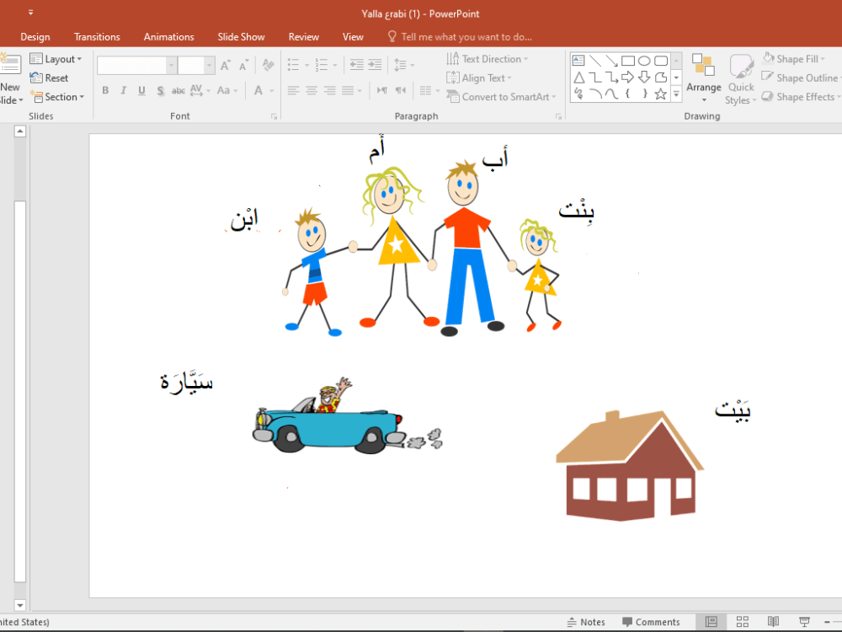Select the Down Arrow block shape
This screenshot has width=842, height=632.
644,78
